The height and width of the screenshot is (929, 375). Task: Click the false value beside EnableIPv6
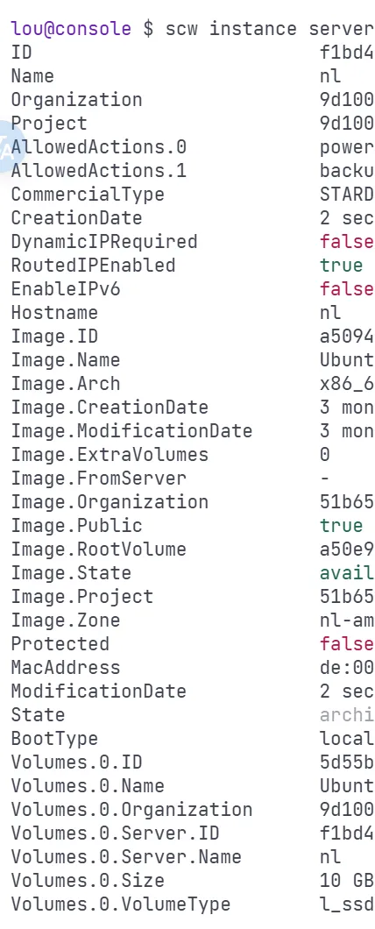pyautogui.click(x=347, y=288)
